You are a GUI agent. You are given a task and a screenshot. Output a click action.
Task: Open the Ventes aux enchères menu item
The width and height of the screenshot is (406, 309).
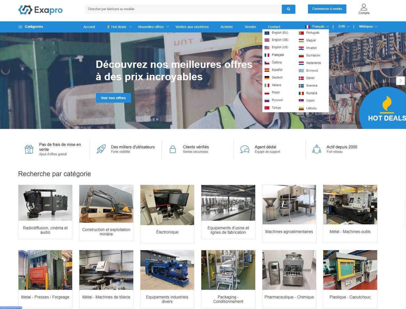point(192,27)
